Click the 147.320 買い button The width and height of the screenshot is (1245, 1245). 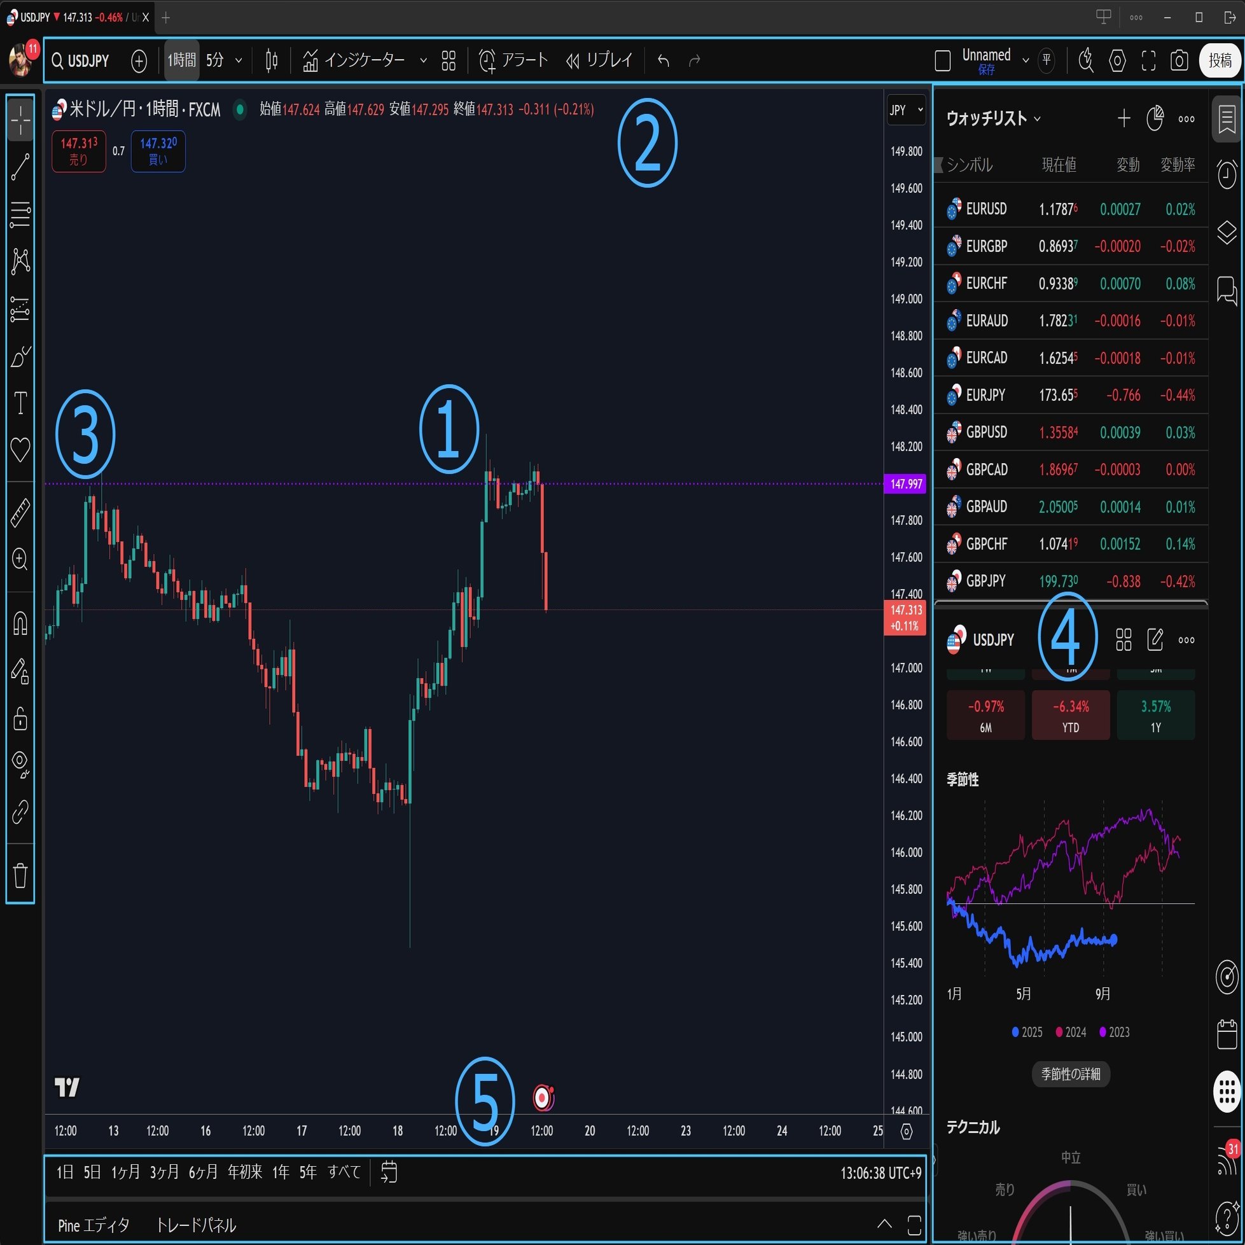point(157,151)
